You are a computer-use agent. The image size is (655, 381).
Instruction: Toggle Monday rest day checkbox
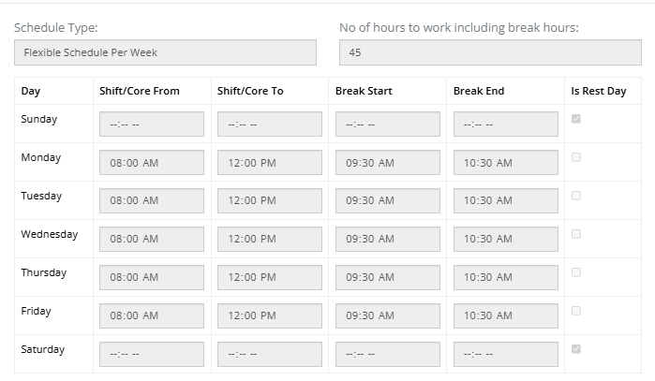pos(575,157)
